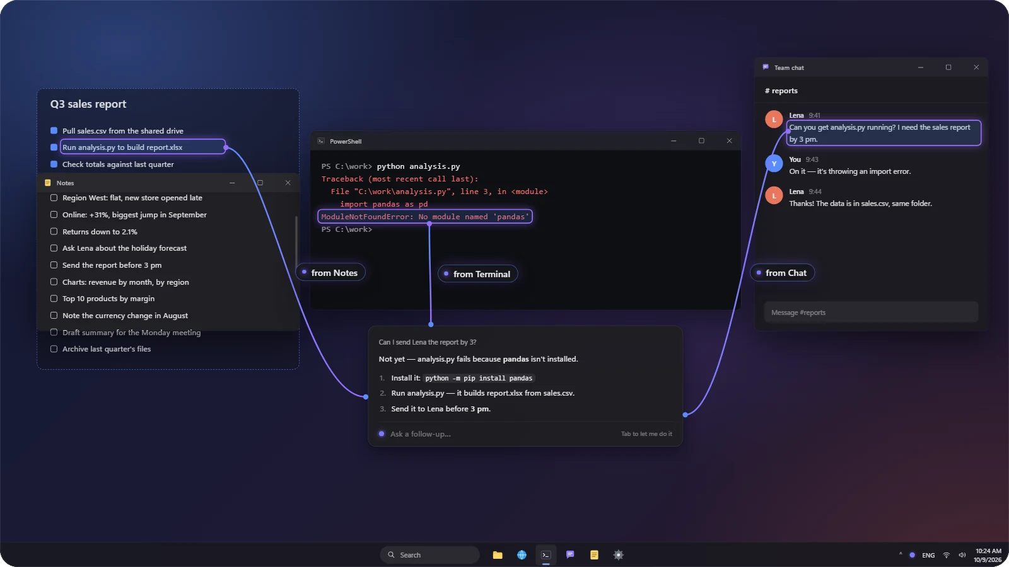The height and width of the screenshot is (567, 1009).
Task: Open Lena's avatar on the 9:44 message
Action: pos(774,195)
